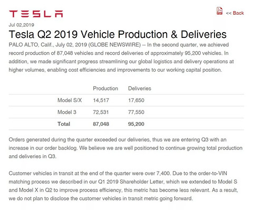The width and height of the screenshot is (253, 210).
Task: Click the Production column header
Action: pyautogui.click(x=105, y=88)
